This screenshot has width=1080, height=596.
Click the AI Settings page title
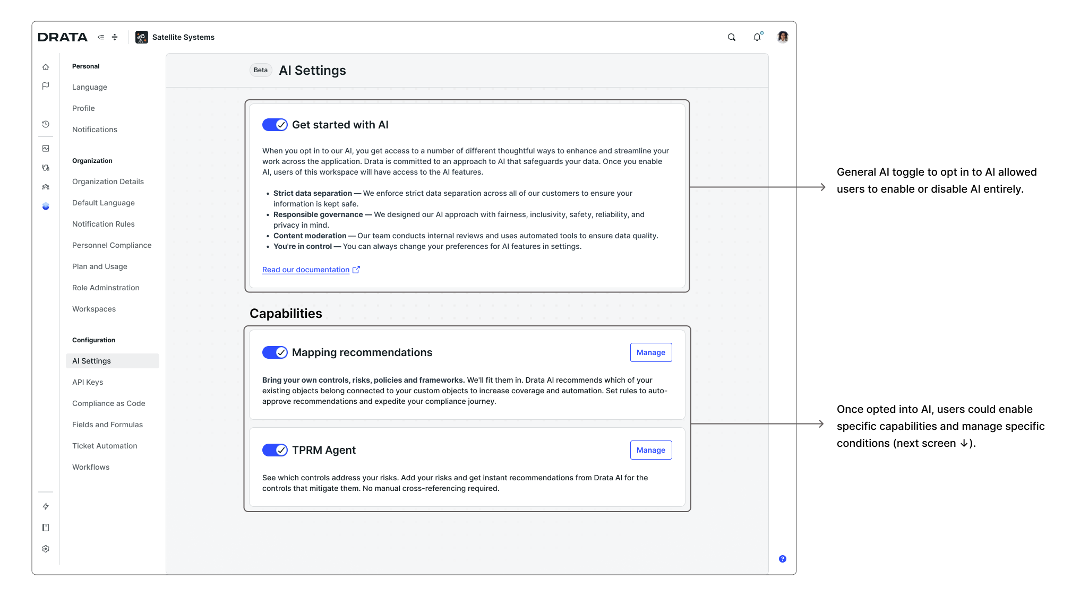(x=312, y=71)
